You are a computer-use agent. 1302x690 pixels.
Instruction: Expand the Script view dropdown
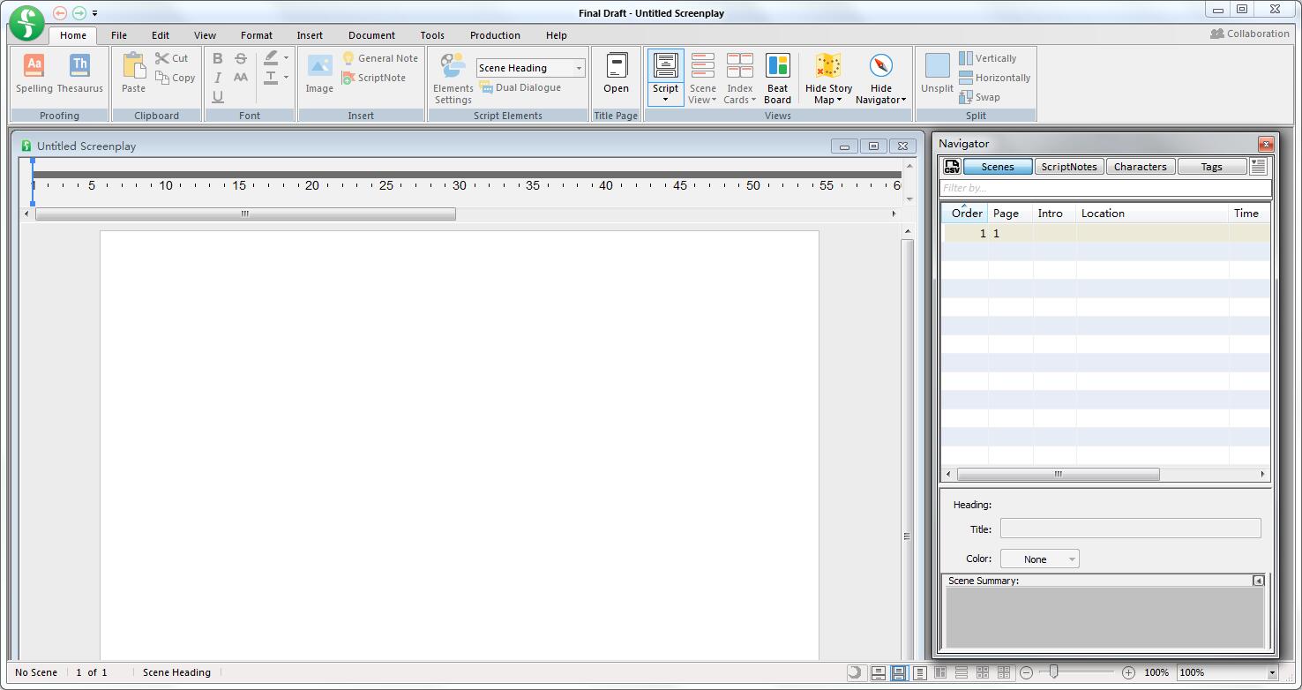click(x=665, y=100)
